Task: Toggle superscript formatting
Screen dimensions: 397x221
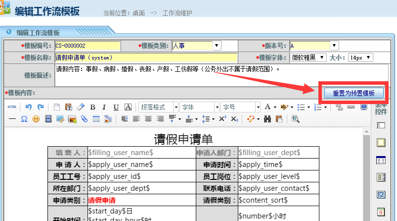Action: 222,119
